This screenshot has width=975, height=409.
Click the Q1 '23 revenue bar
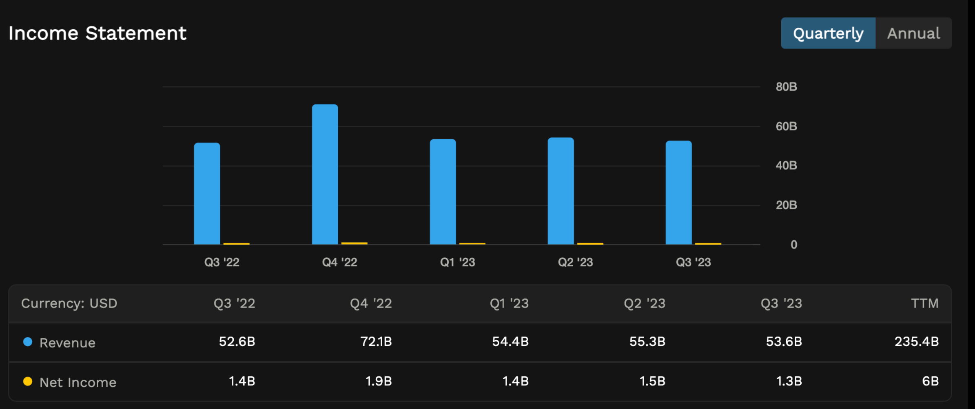[x=443, y=191]
